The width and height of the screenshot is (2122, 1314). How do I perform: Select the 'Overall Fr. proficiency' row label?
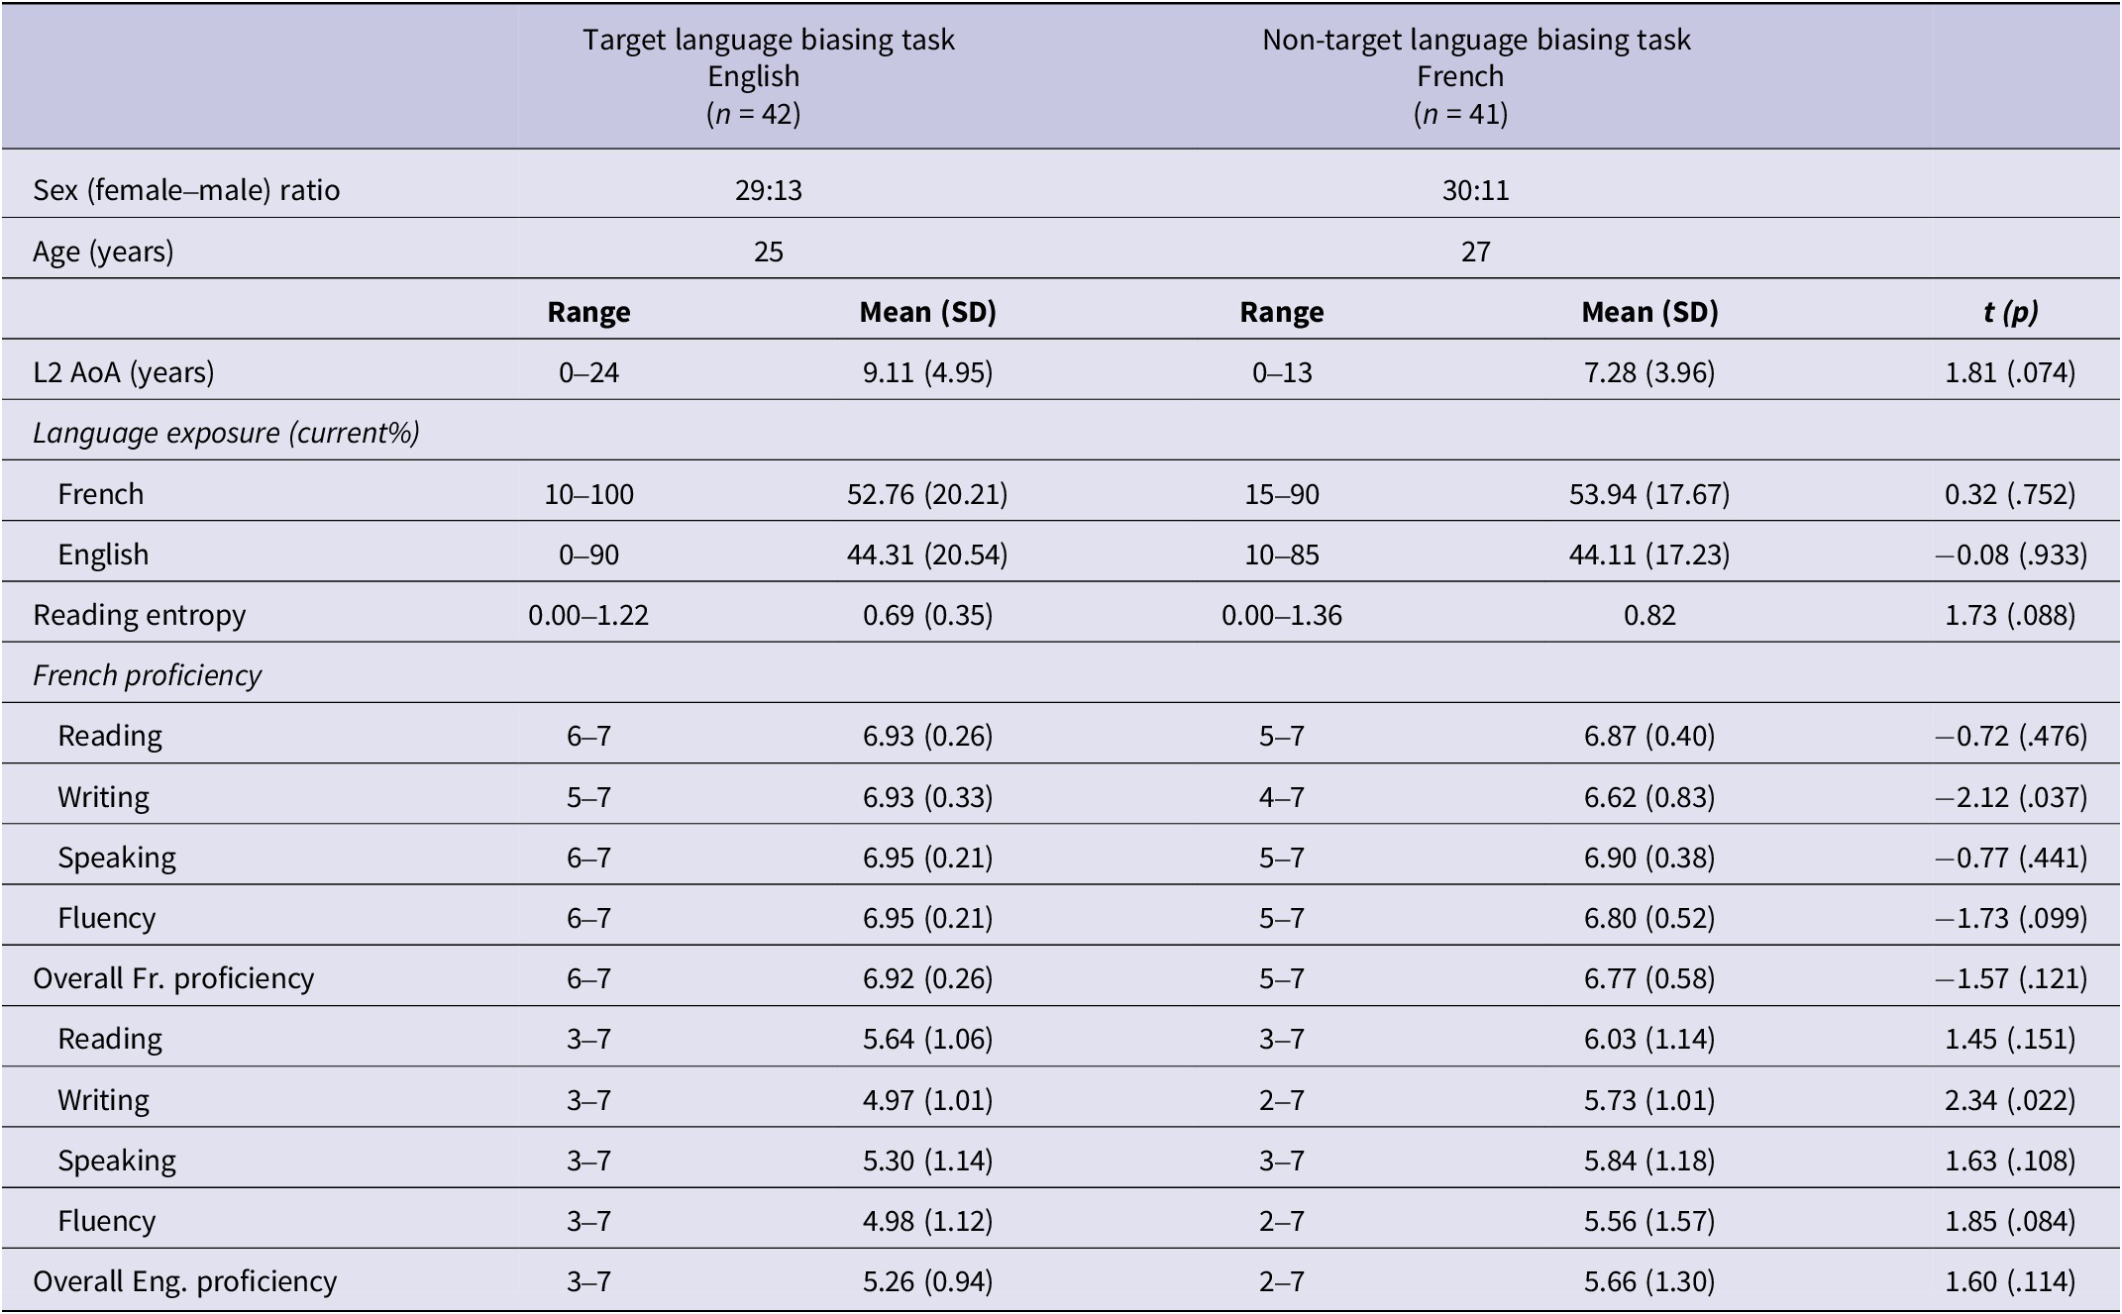click(173, 978)
